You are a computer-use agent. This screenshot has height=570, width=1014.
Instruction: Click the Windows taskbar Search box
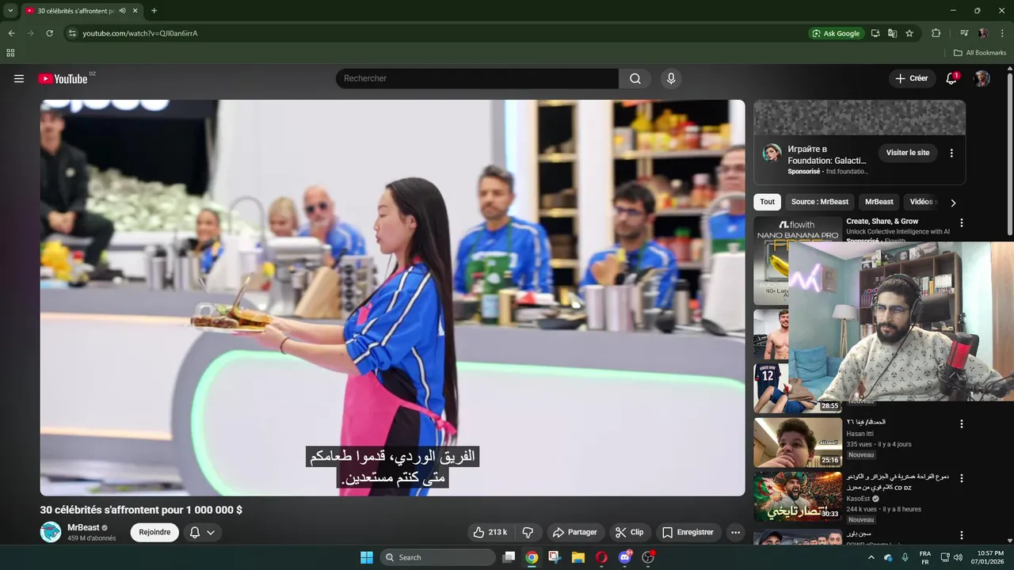click(437, 557)
